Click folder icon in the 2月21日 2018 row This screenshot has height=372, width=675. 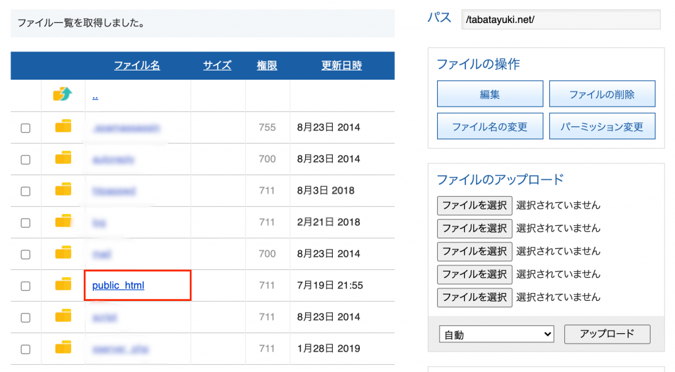pos(63,221)
